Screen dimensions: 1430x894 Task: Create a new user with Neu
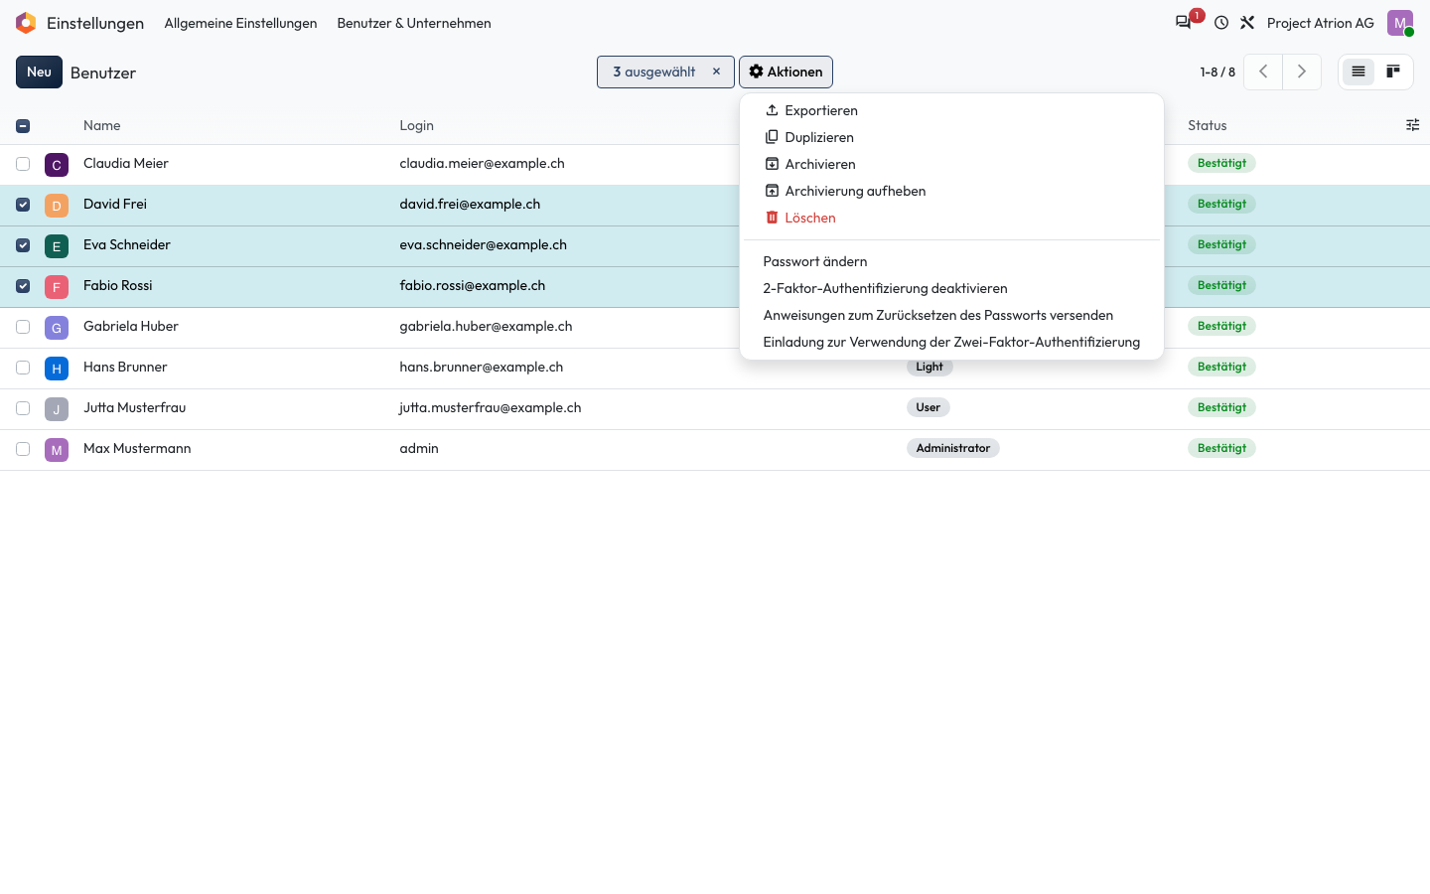(x=39, y=72)
